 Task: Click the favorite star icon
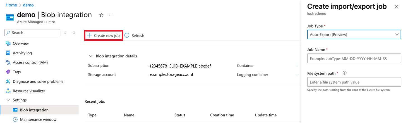click(101, 15)
